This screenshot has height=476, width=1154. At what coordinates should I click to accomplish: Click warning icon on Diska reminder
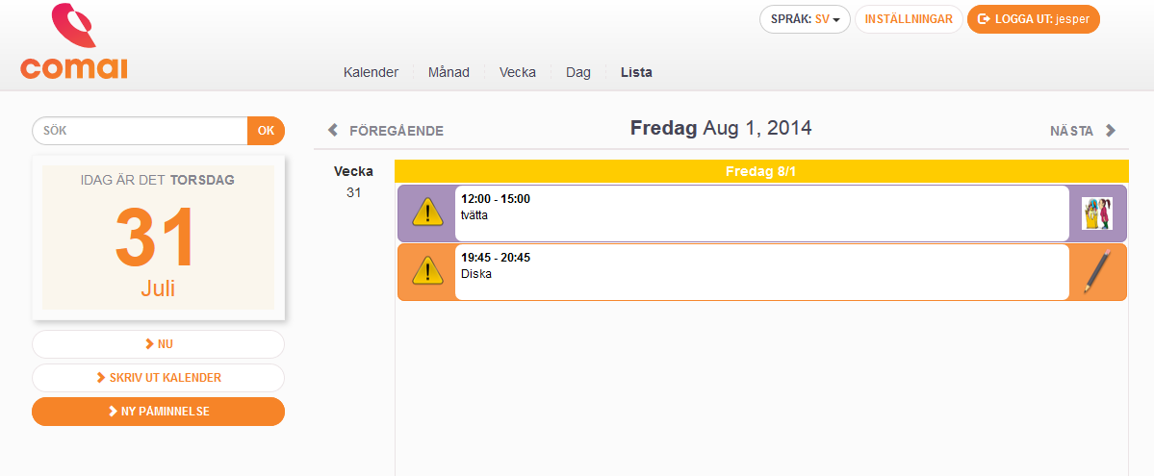click(x=426, y=272)
